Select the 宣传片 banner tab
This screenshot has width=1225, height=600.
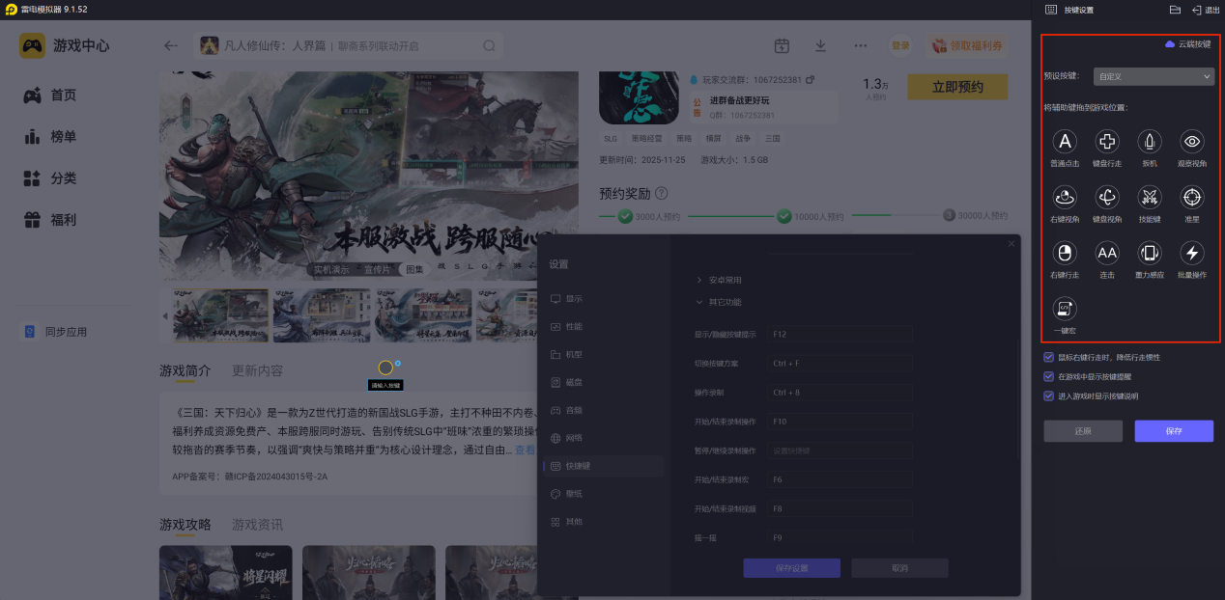click(378, 269)
